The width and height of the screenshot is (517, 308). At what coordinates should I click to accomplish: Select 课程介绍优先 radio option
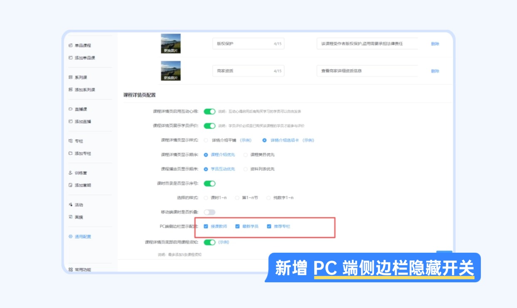click(x=206, y=155)
